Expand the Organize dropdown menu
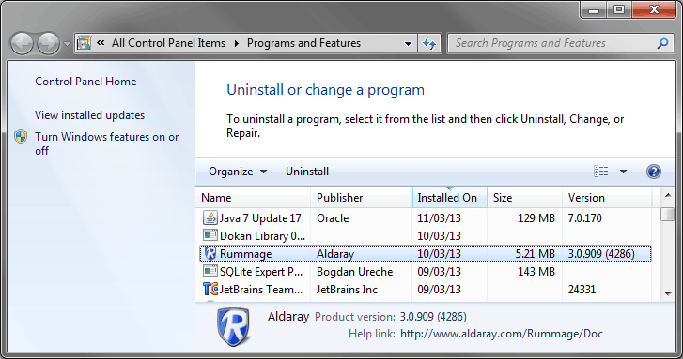 pos(238,172)
